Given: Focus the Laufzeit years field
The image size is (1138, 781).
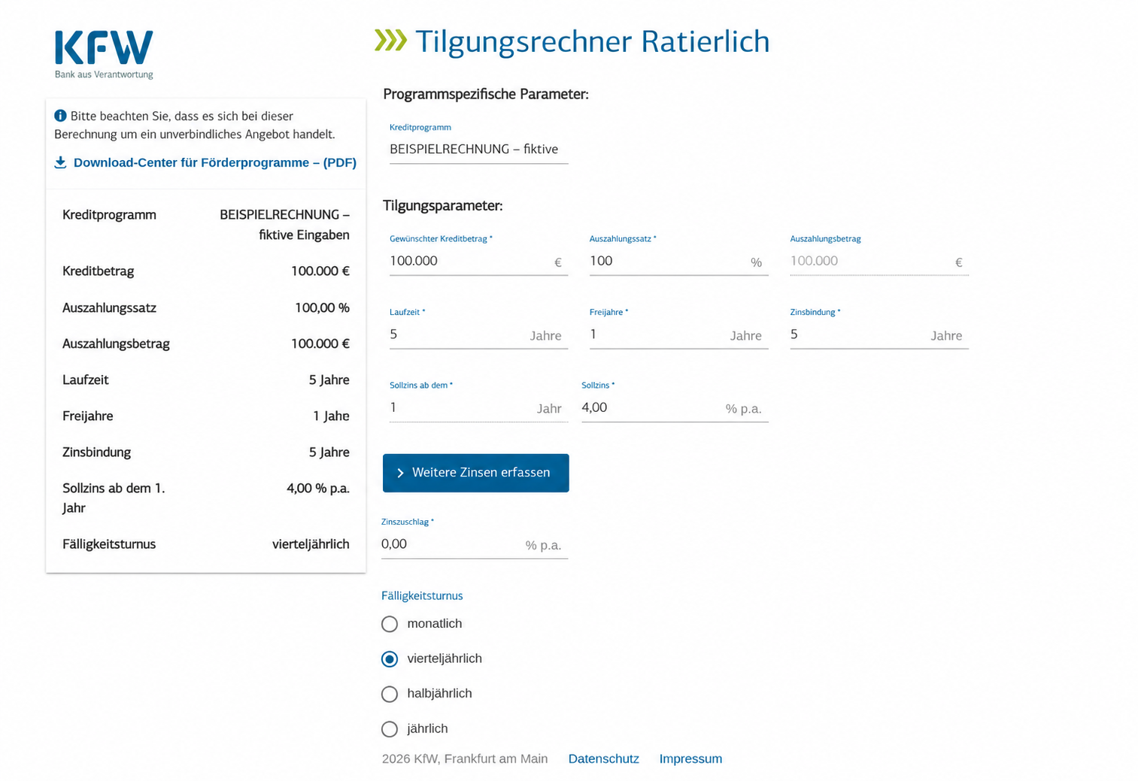Looking at the screenshot, I should [x=478, y=334].
